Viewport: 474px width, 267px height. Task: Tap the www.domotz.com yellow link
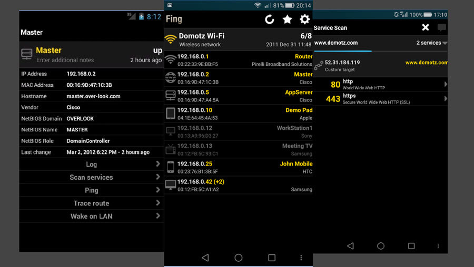coord(426,63)
